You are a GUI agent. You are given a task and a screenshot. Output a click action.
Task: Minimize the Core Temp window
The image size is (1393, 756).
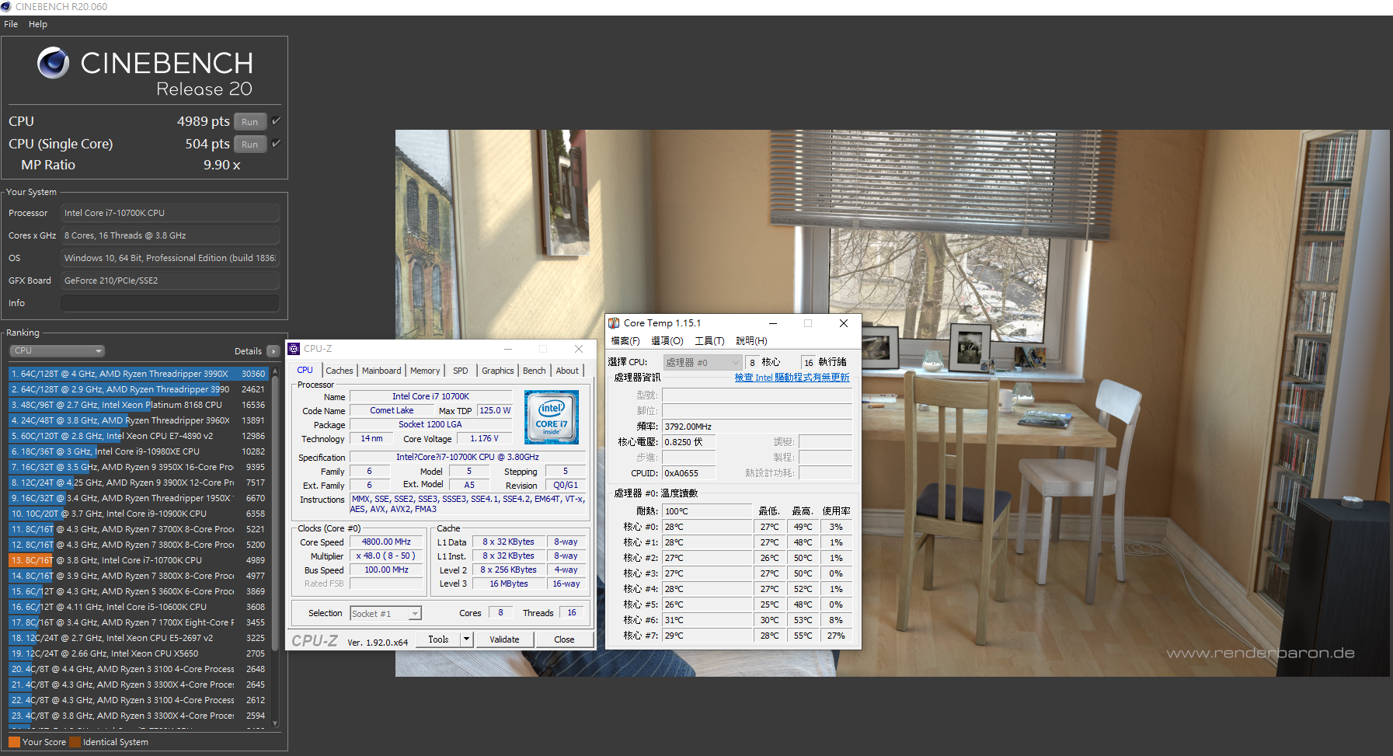pyautogui.click(x=773, y=323)
